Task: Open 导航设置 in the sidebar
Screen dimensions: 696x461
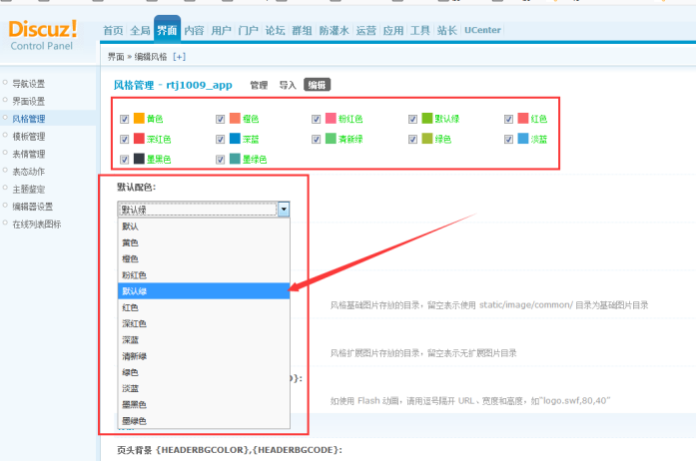Action: [x=28, y=84]
